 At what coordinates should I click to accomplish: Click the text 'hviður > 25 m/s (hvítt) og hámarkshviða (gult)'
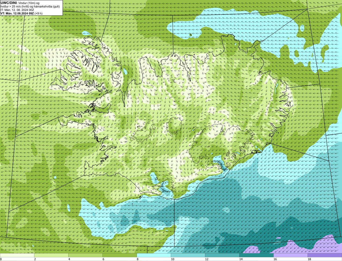30,6
